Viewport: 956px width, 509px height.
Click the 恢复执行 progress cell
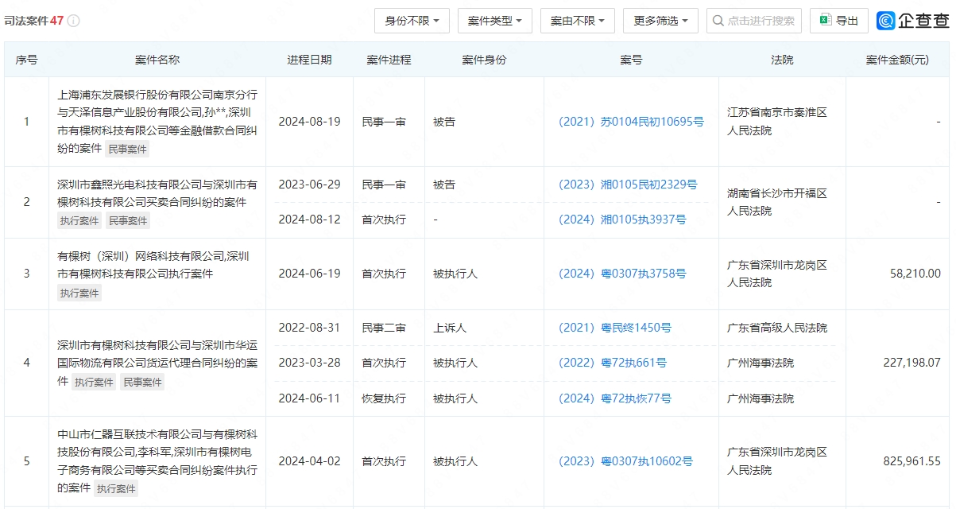[384, 398]
